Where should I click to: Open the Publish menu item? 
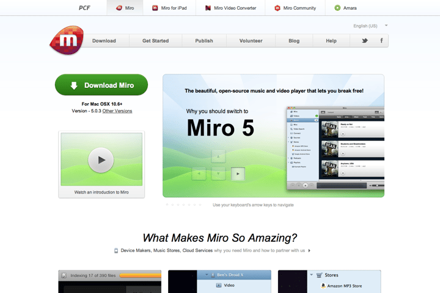click(204, 41)
